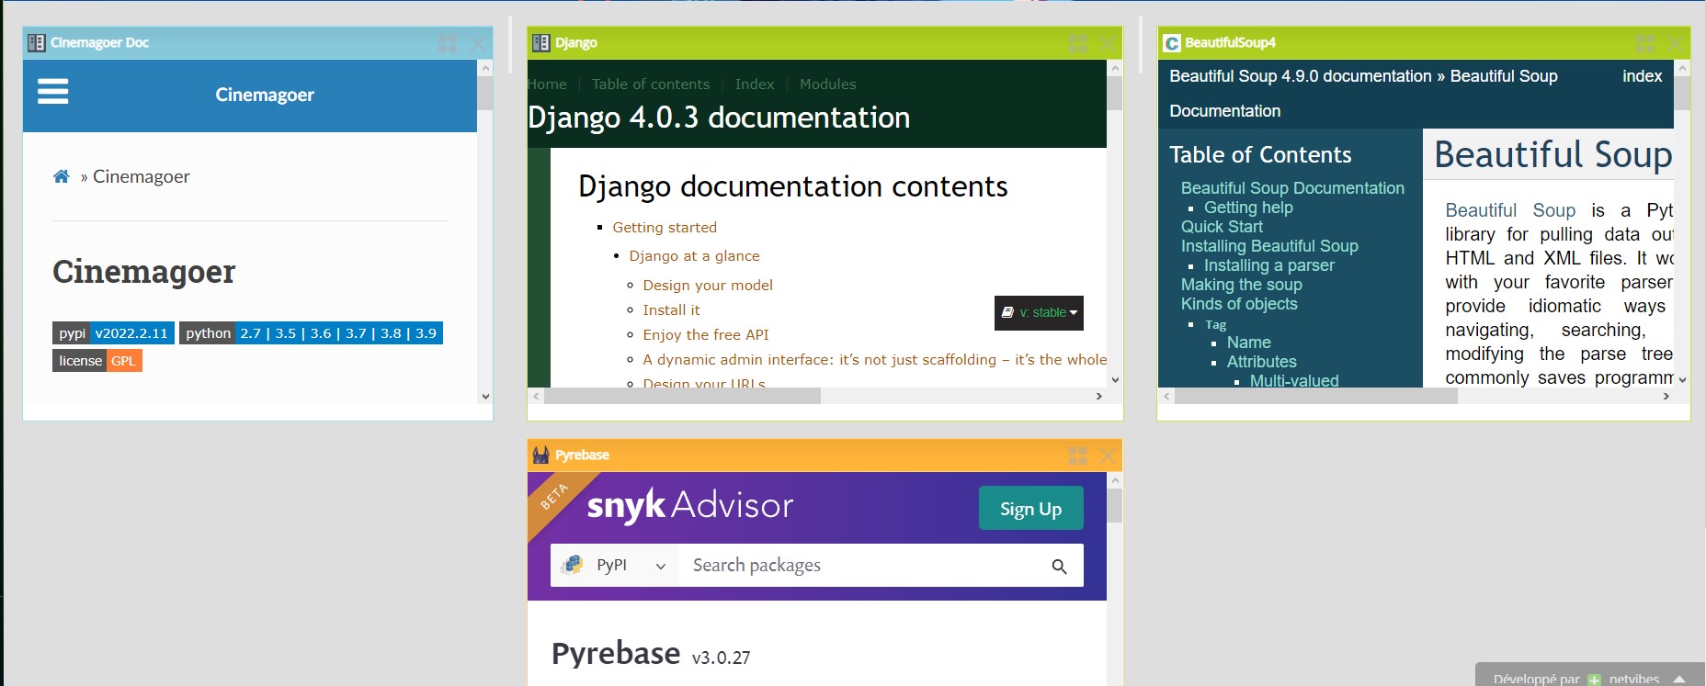Click the 'Django at a glance' link
The image size is (1706, 686).
pos(694,256)
